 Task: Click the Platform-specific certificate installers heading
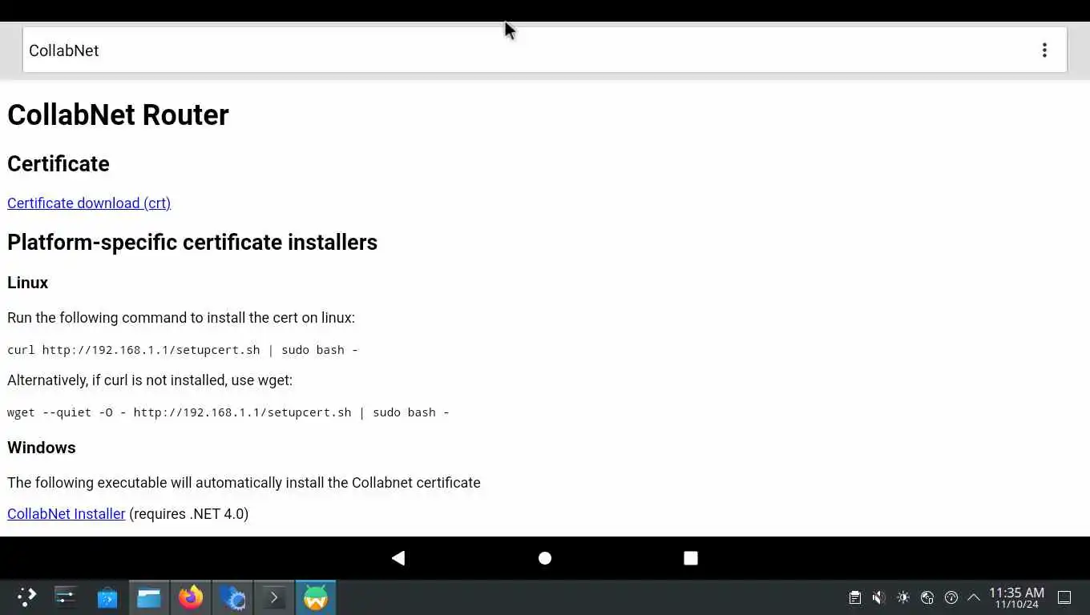point(192,243)
